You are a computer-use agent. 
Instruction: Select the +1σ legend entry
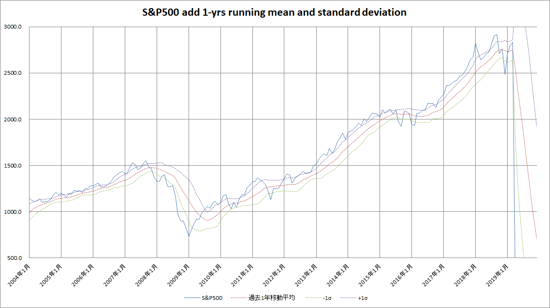354,298
